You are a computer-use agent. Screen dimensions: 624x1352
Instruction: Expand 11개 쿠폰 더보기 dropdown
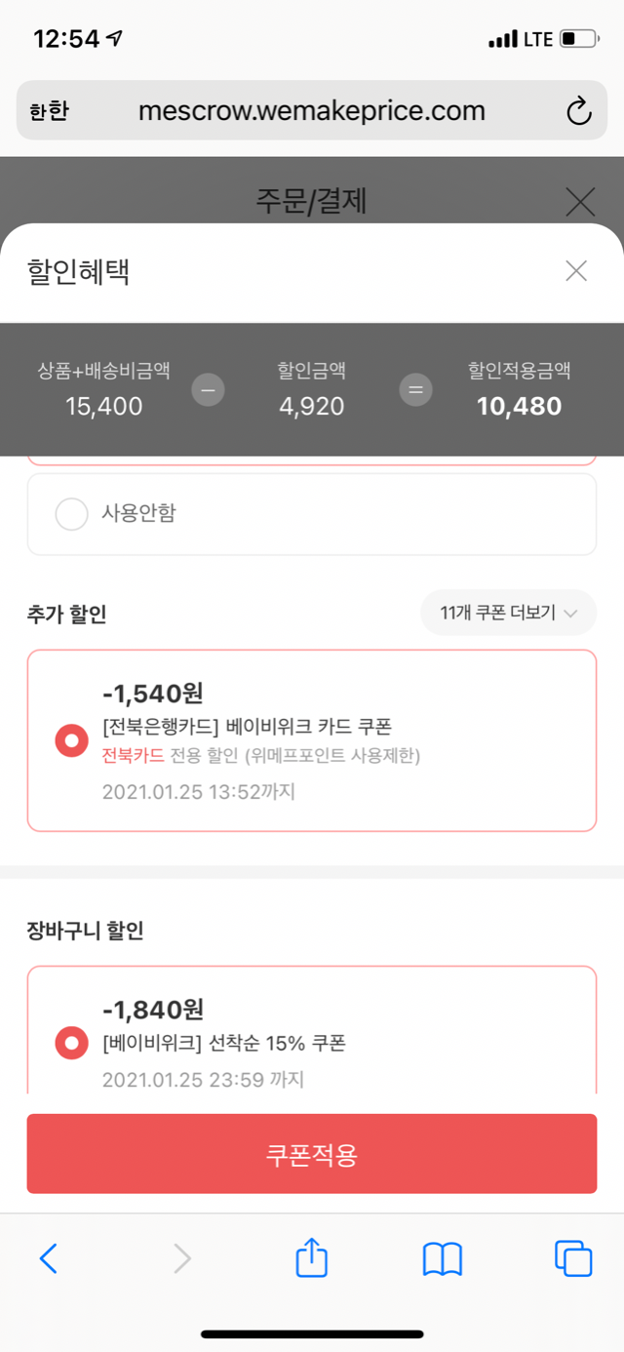[508, 613]
